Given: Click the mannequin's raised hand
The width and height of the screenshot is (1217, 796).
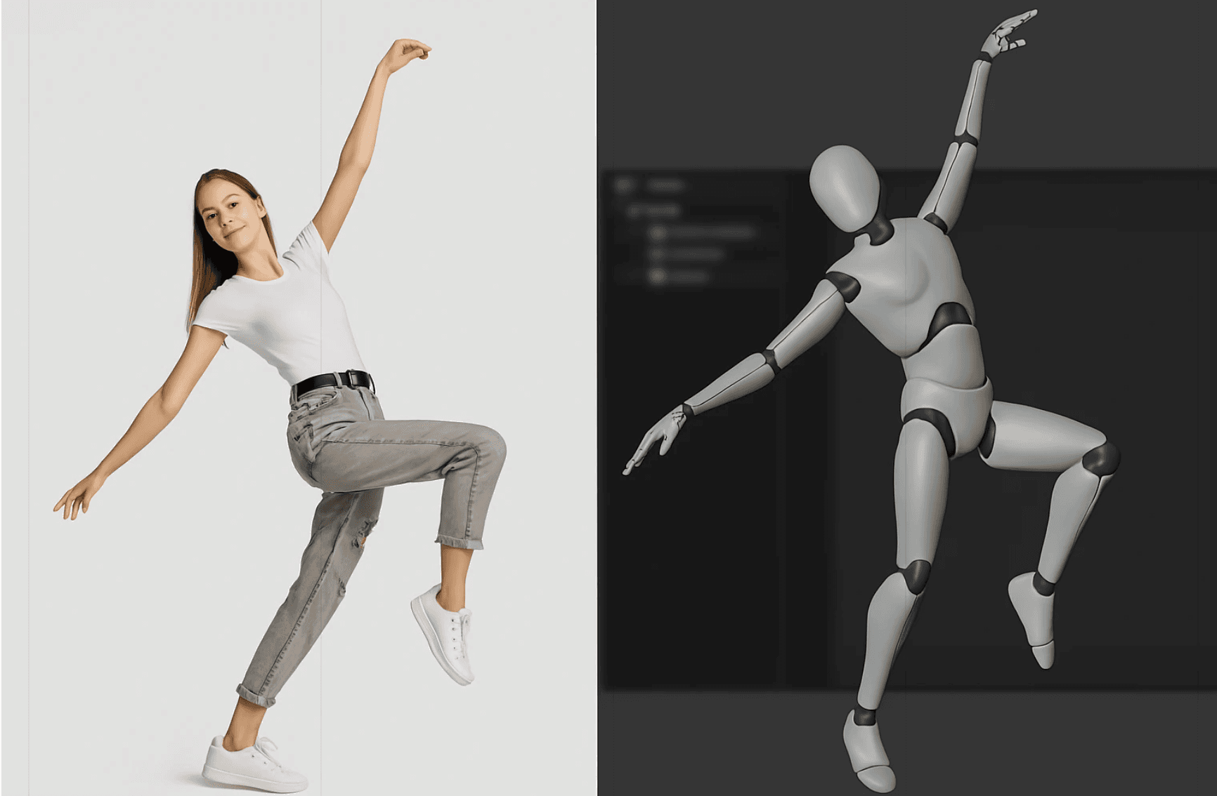Looking at the screenshot, I should click(1009, 34).
